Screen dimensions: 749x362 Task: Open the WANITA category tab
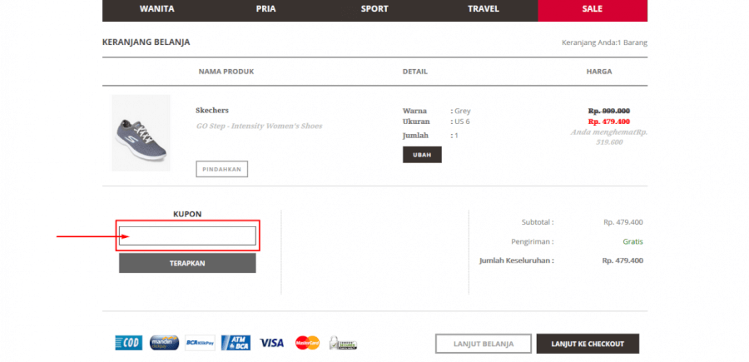tap(156, 9)
